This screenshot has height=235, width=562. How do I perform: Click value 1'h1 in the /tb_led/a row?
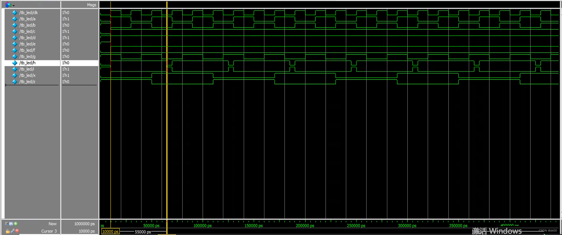66,19
